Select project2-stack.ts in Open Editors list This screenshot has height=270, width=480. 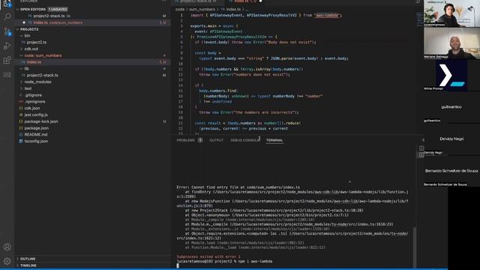[49, 16]
